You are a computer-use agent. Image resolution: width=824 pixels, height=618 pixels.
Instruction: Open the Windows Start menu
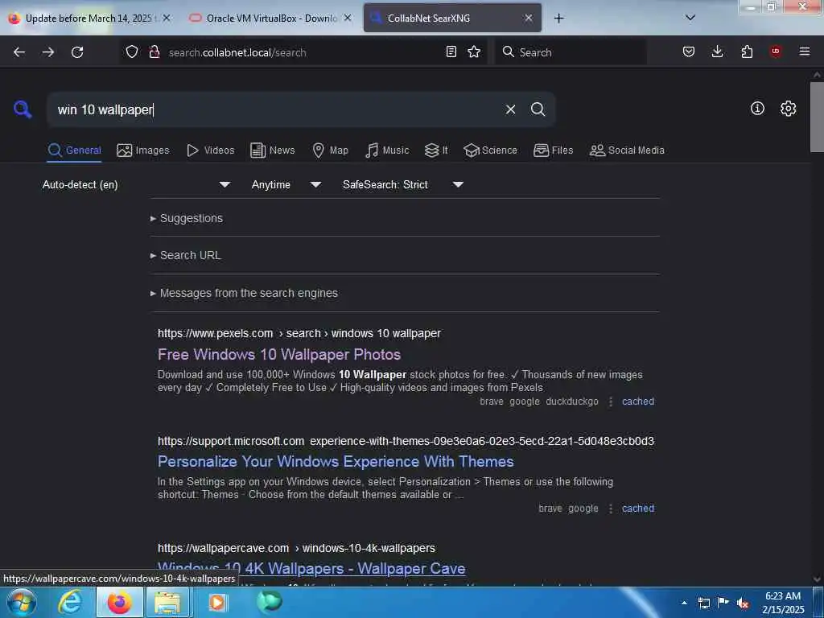pyautogui.click(x=21, y=602)
